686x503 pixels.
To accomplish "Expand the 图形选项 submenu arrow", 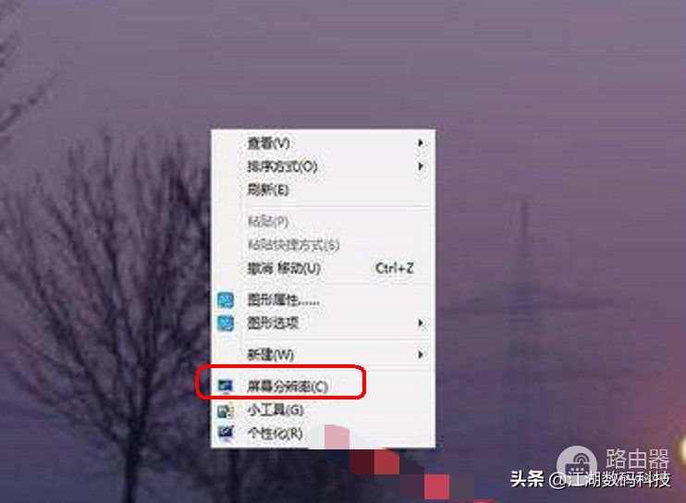I will pos(421,324).
